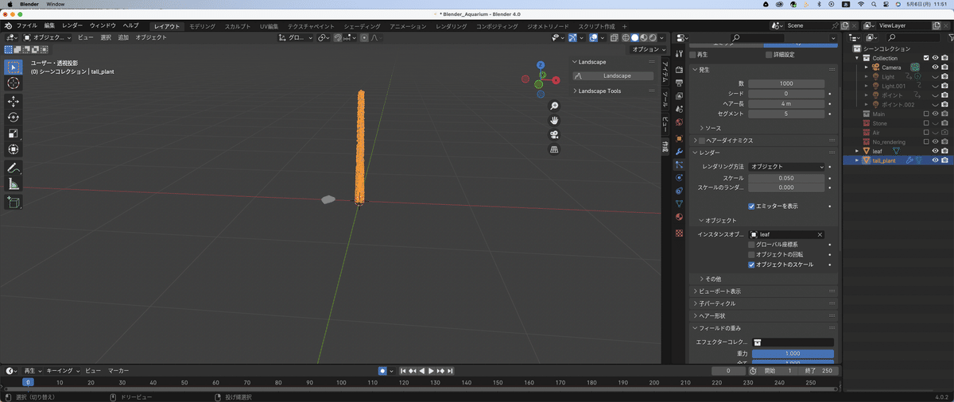This screenshot has width=954, height=402.
Task: Open the 編集 menu
Action: coord(49,26)
